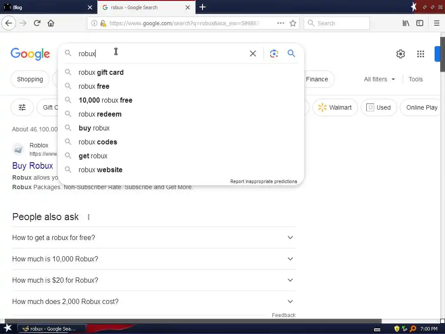Clear the Google search box text
Viewport: 445px width, 334px height.
coord(252,53)
